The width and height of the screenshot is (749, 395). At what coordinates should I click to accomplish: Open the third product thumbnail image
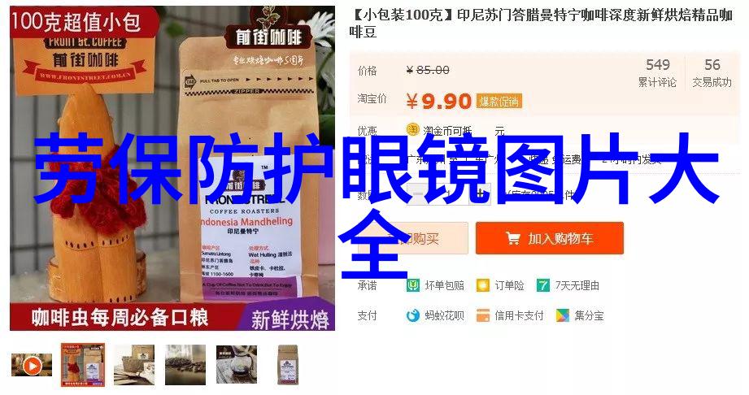133,364
